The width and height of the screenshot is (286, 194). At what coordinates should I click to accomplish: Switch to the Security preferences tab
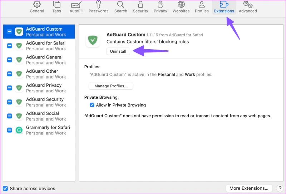(x=140, y=7)
